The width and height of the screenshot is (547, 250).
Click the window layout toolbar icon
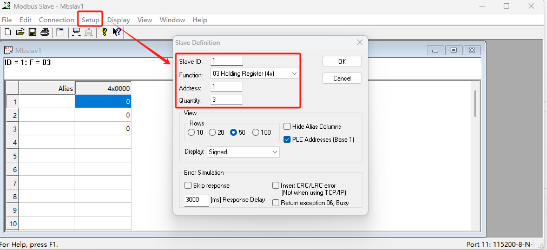(x=60, y=32)
